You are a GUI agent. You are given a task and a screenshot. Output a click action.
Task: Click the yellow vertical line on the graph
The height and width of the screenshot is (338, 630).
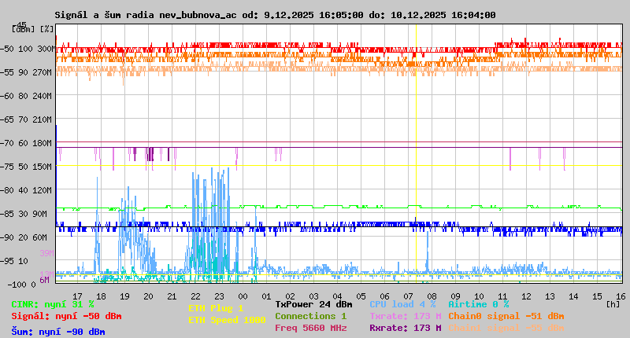(x=416, y=157)
